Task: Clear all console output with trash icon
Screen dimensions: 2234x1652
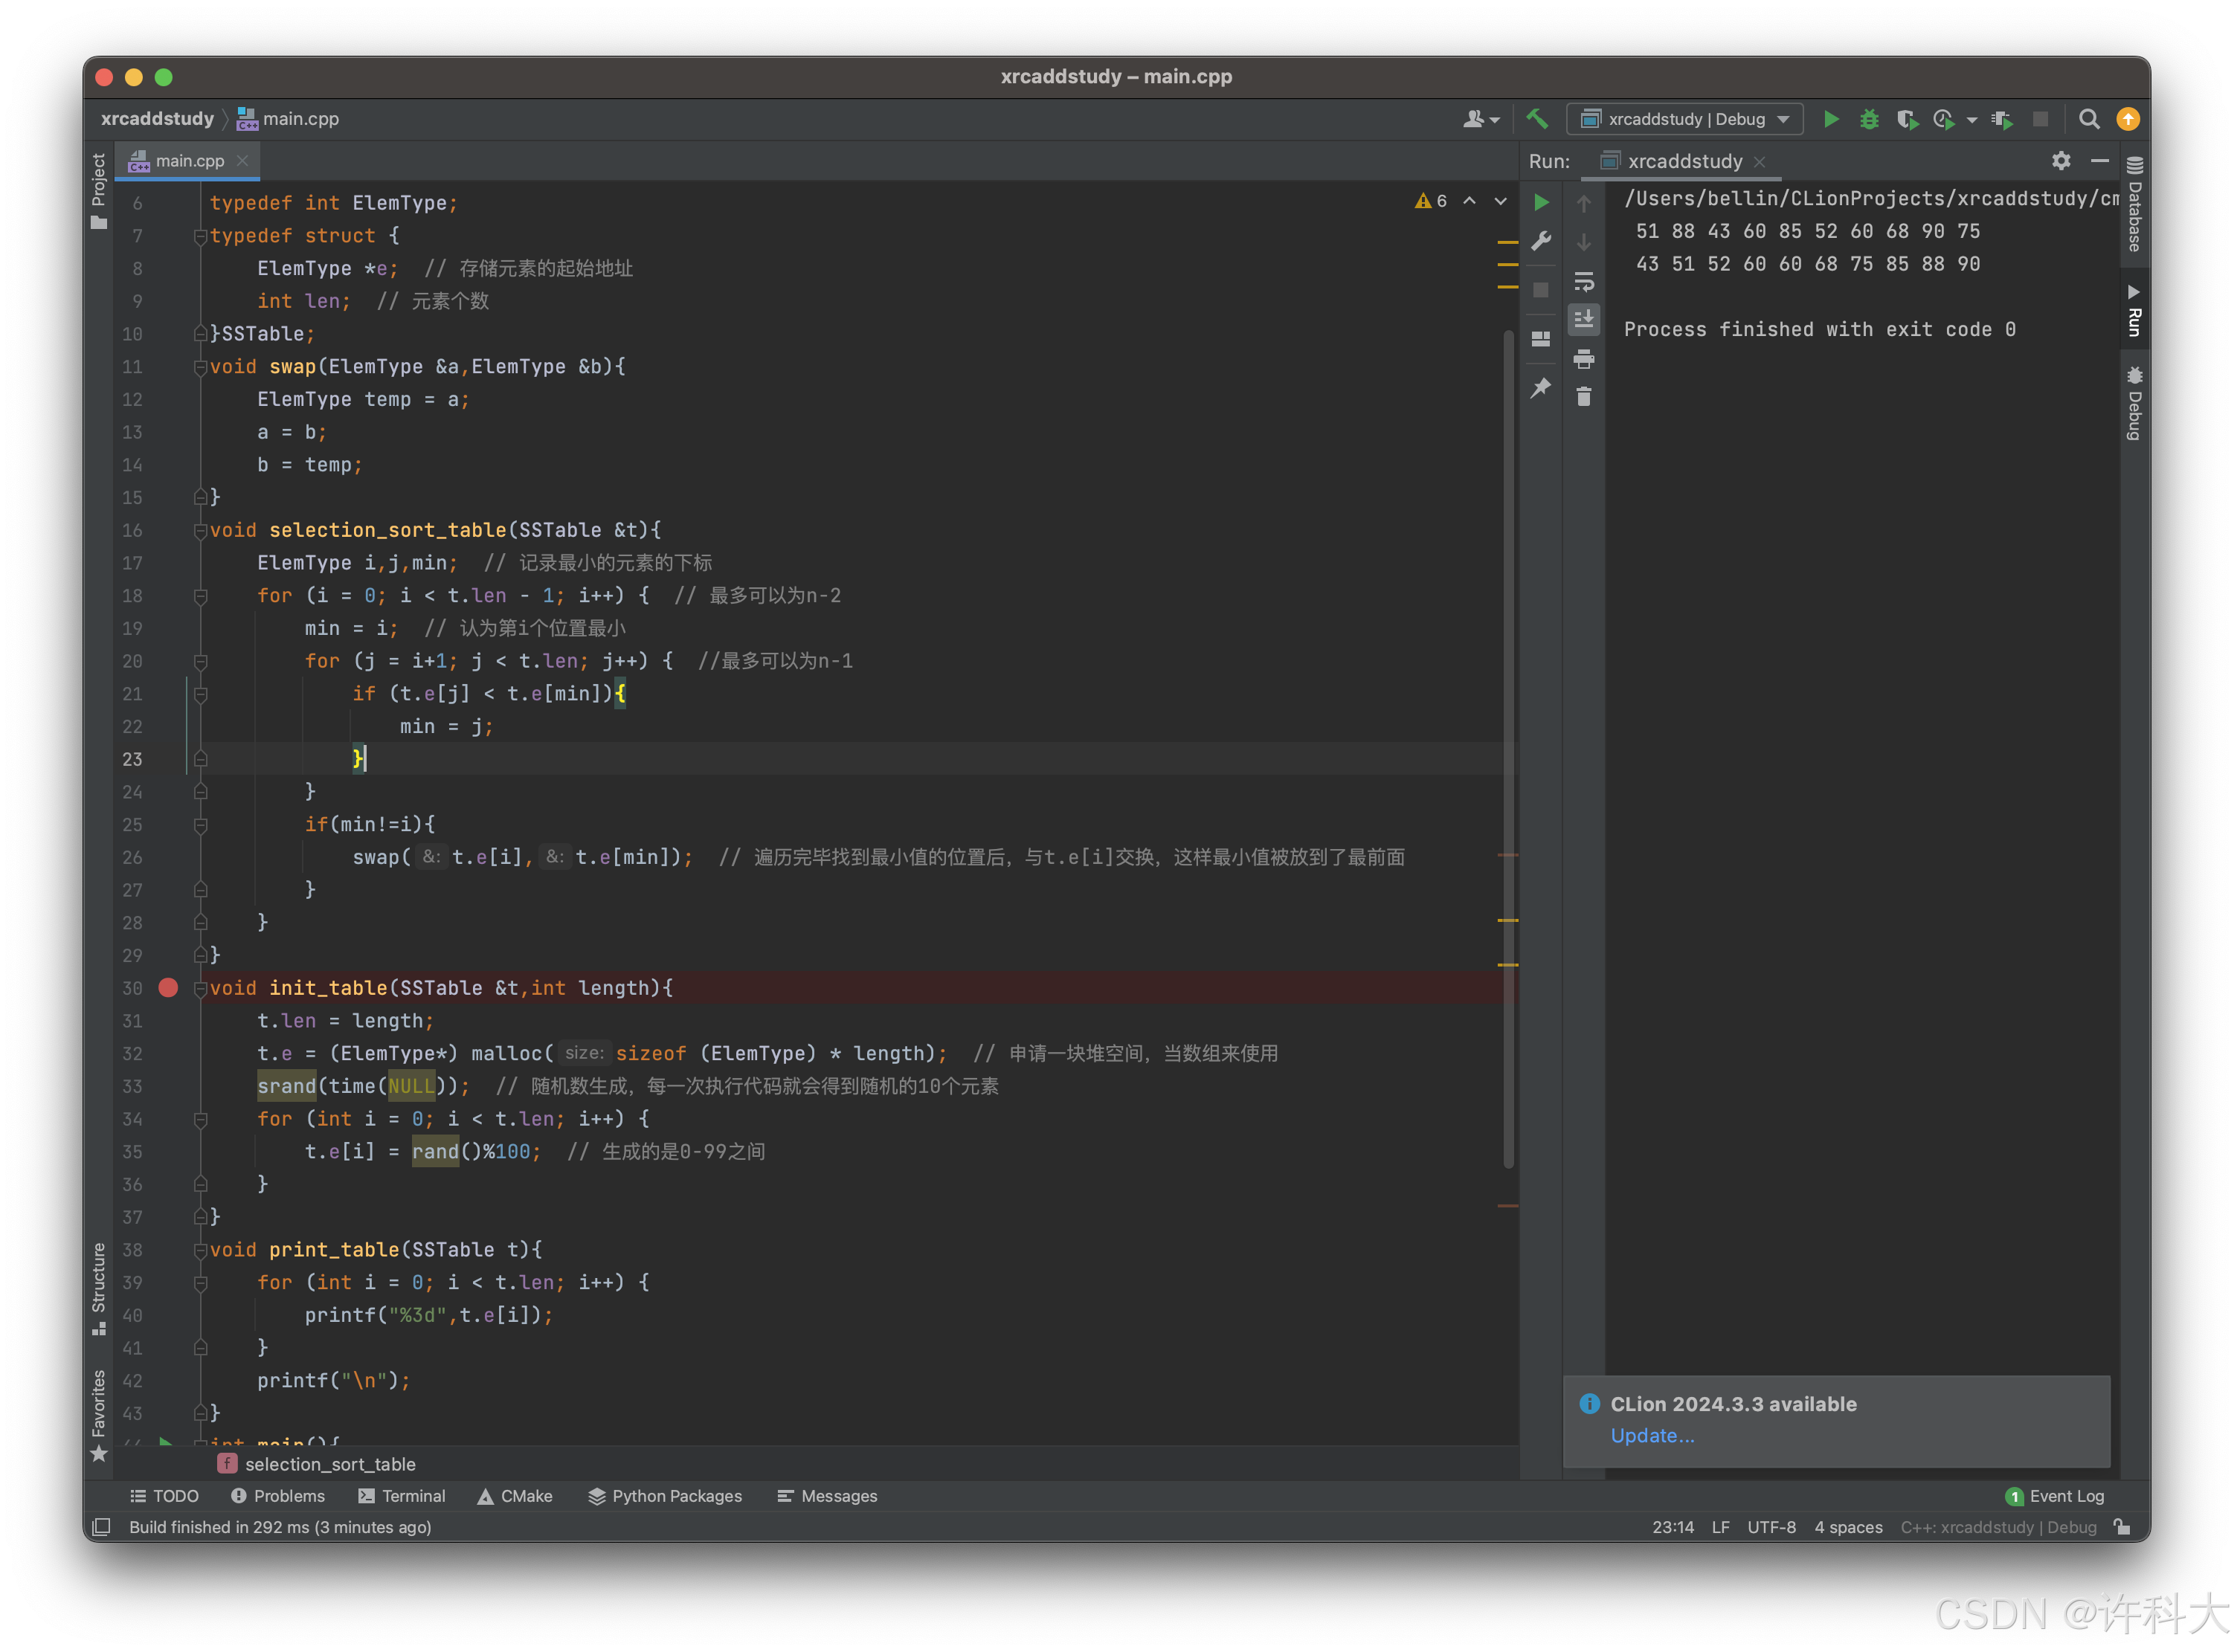Action: pyautogui.click(x=1584, y=398)
